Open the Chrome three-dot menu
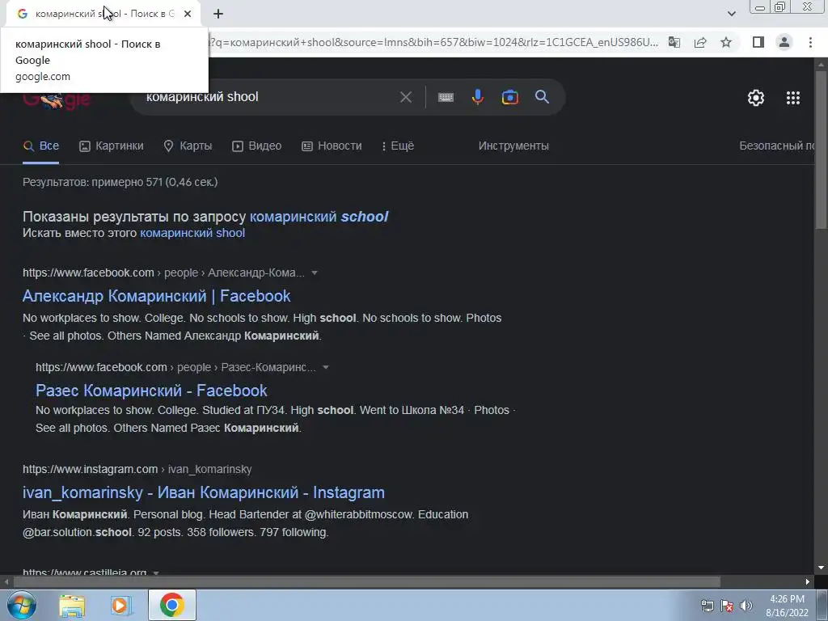Image resolution: width=828 pixels, height=621 pixels. (x=810, y=42)
